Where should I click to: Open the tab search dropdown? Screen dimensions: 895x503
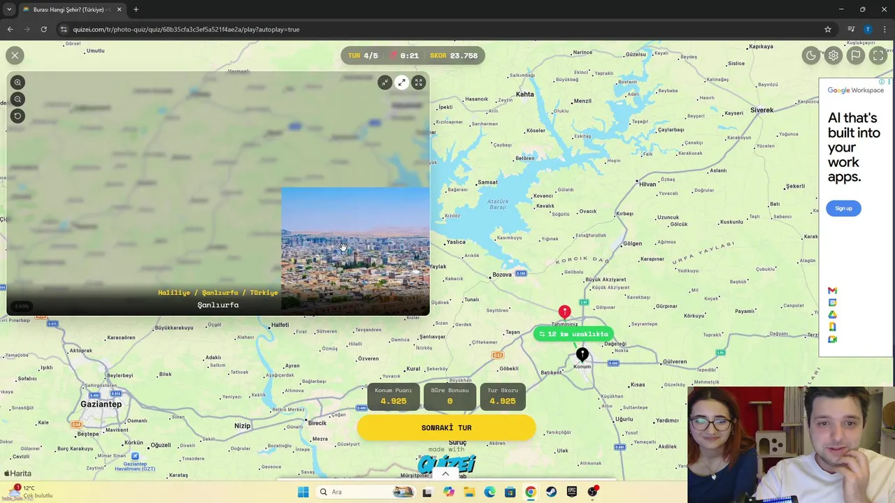point(8,10)
